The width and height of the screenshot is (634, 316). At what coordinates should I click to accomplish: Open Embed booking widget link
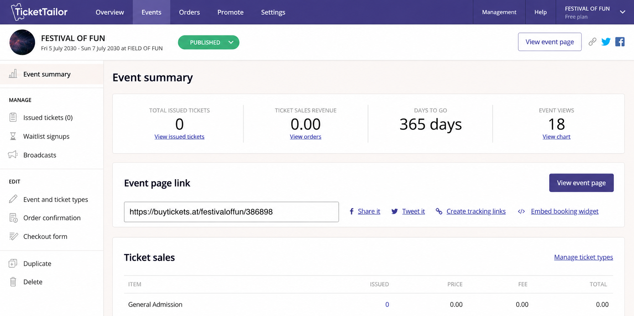click(564, 211)
